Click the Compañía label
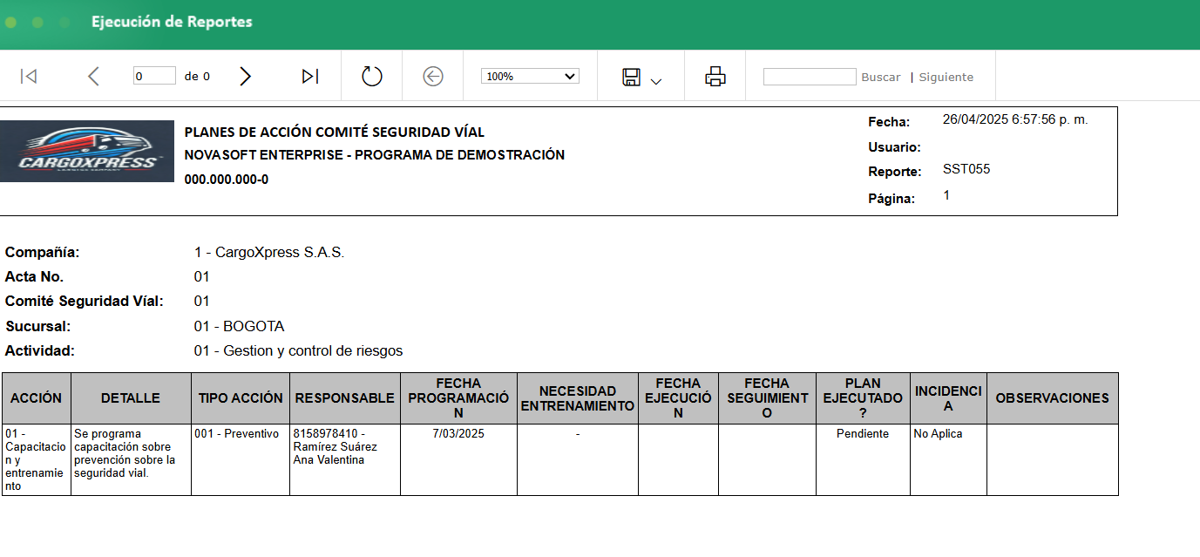 click(43, 253)
